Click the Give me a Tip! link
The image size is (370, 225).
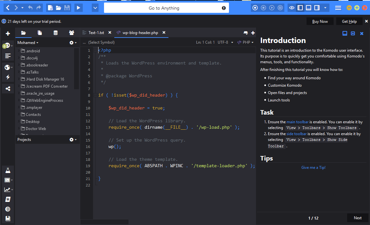tap(313, 168)
